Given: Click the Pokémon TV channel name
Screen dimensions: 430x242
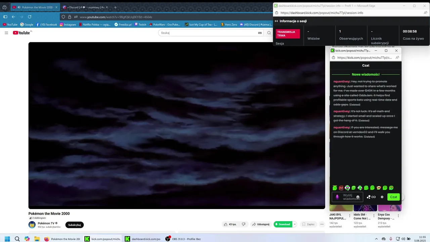Looking at the screenshot, I should tap(46, 223).
